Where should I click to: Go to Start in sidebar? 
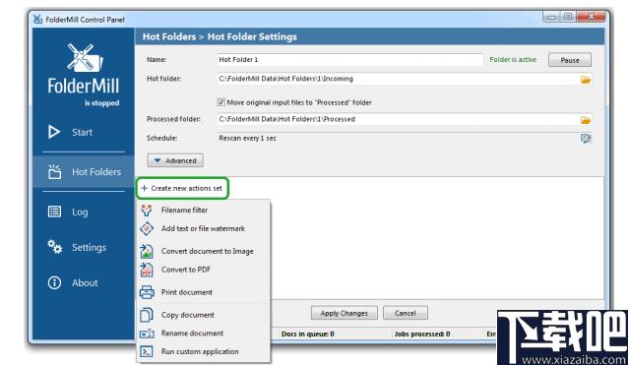pos(82,132)
